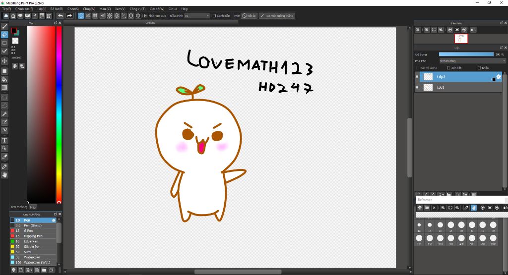Activate hand icon in Reference panel
Screen dimensions: 508x275
coord(474,208)
